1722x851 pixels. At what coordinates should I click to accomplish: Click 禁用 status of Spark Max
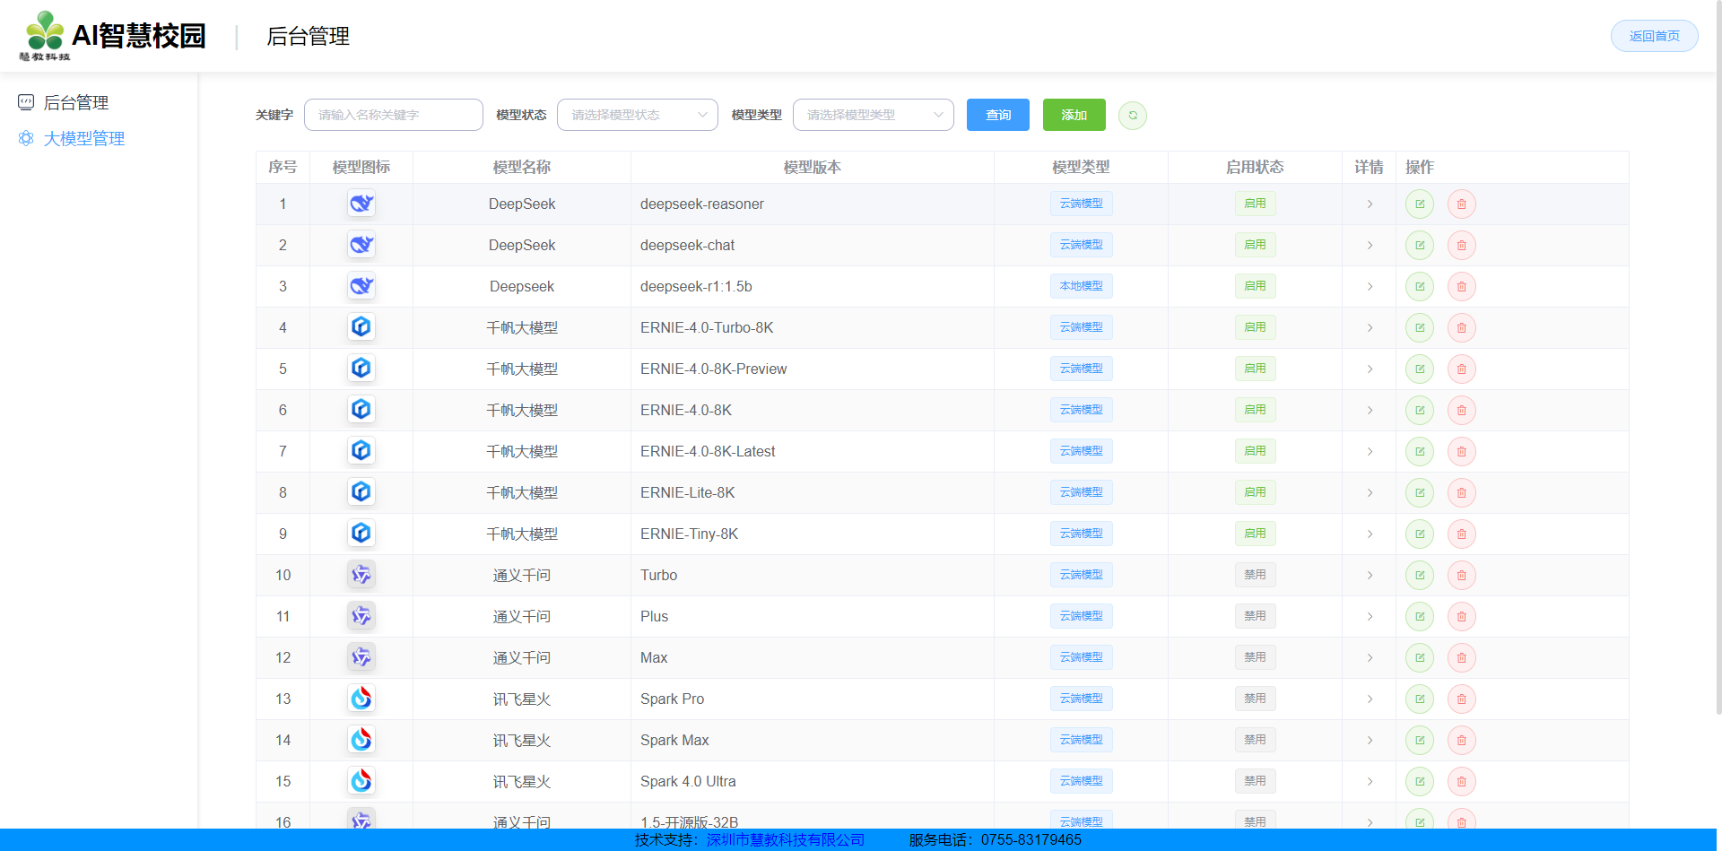(1255, 740)
